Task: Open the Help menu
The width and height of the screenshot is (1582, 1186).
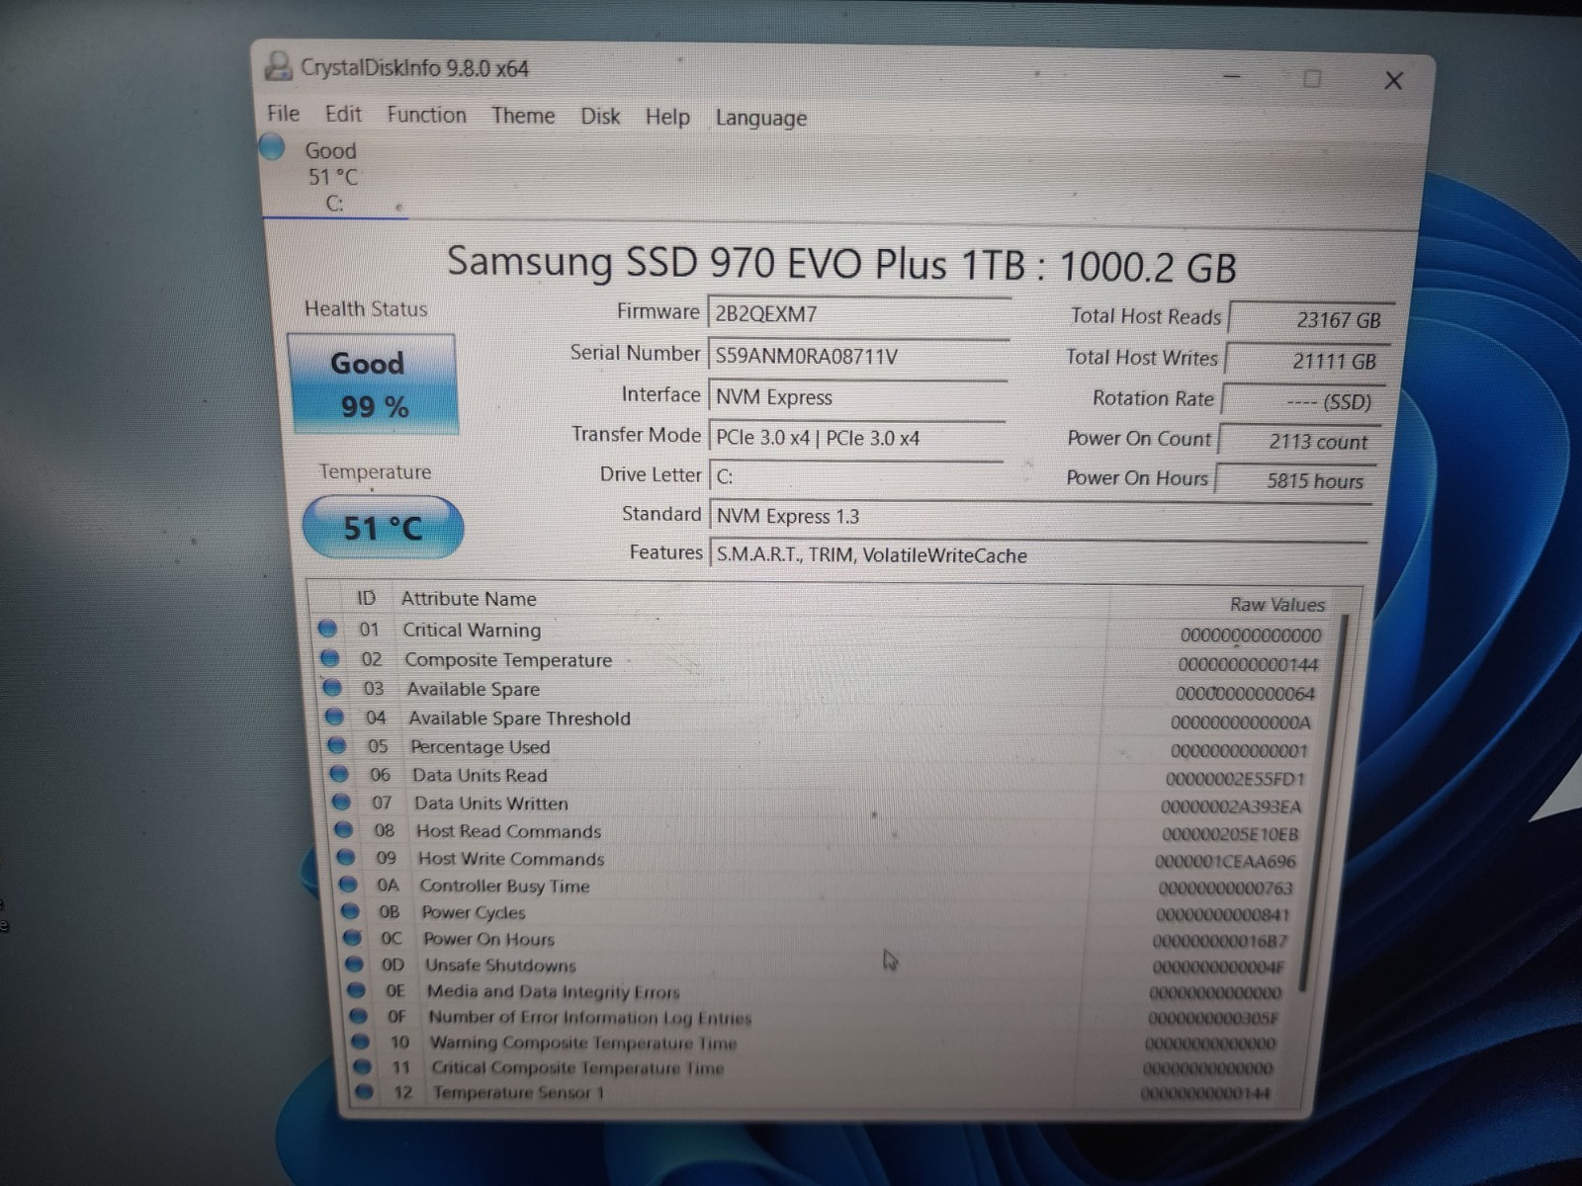Action: [x=667, y=117]
